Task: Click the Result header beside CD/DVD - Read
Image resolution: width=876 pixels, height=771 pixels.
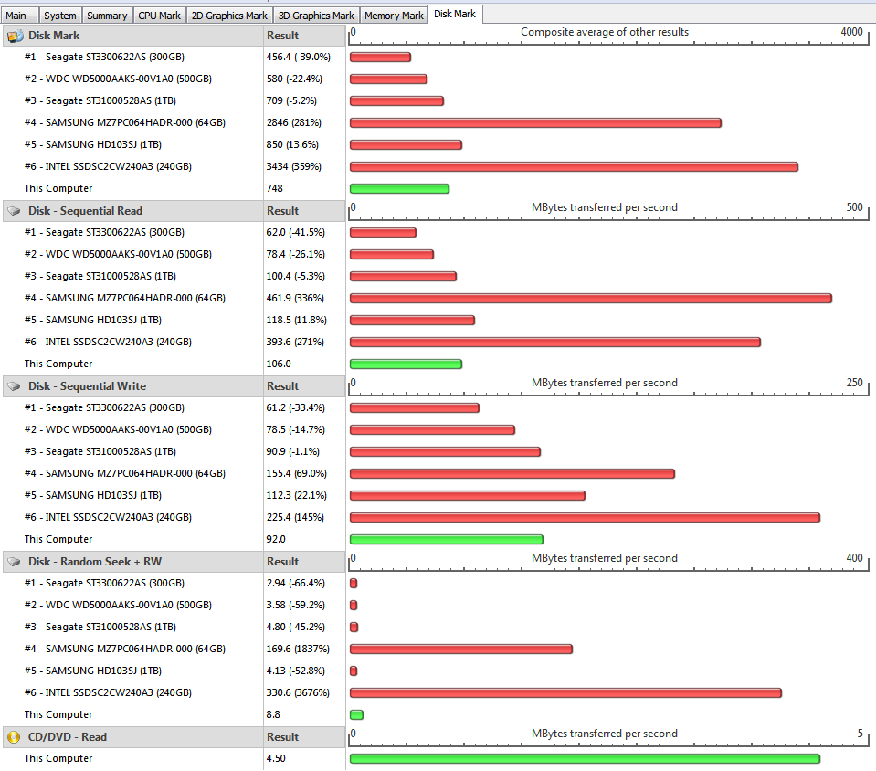Action: [x=282, y=737]
